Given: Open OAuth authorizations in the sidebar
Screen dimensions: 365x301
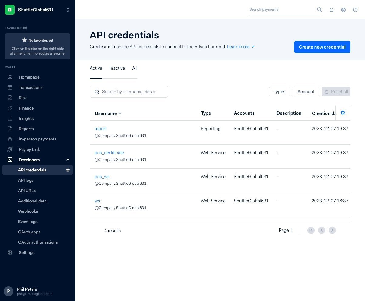Looking at the screenshot, I should [38, 242].
